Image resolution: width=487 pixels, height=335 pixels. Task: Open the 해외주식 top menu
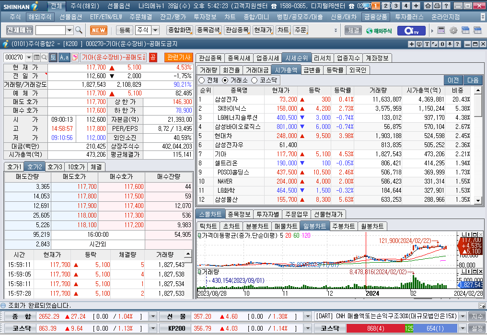[x=40, y=17]
